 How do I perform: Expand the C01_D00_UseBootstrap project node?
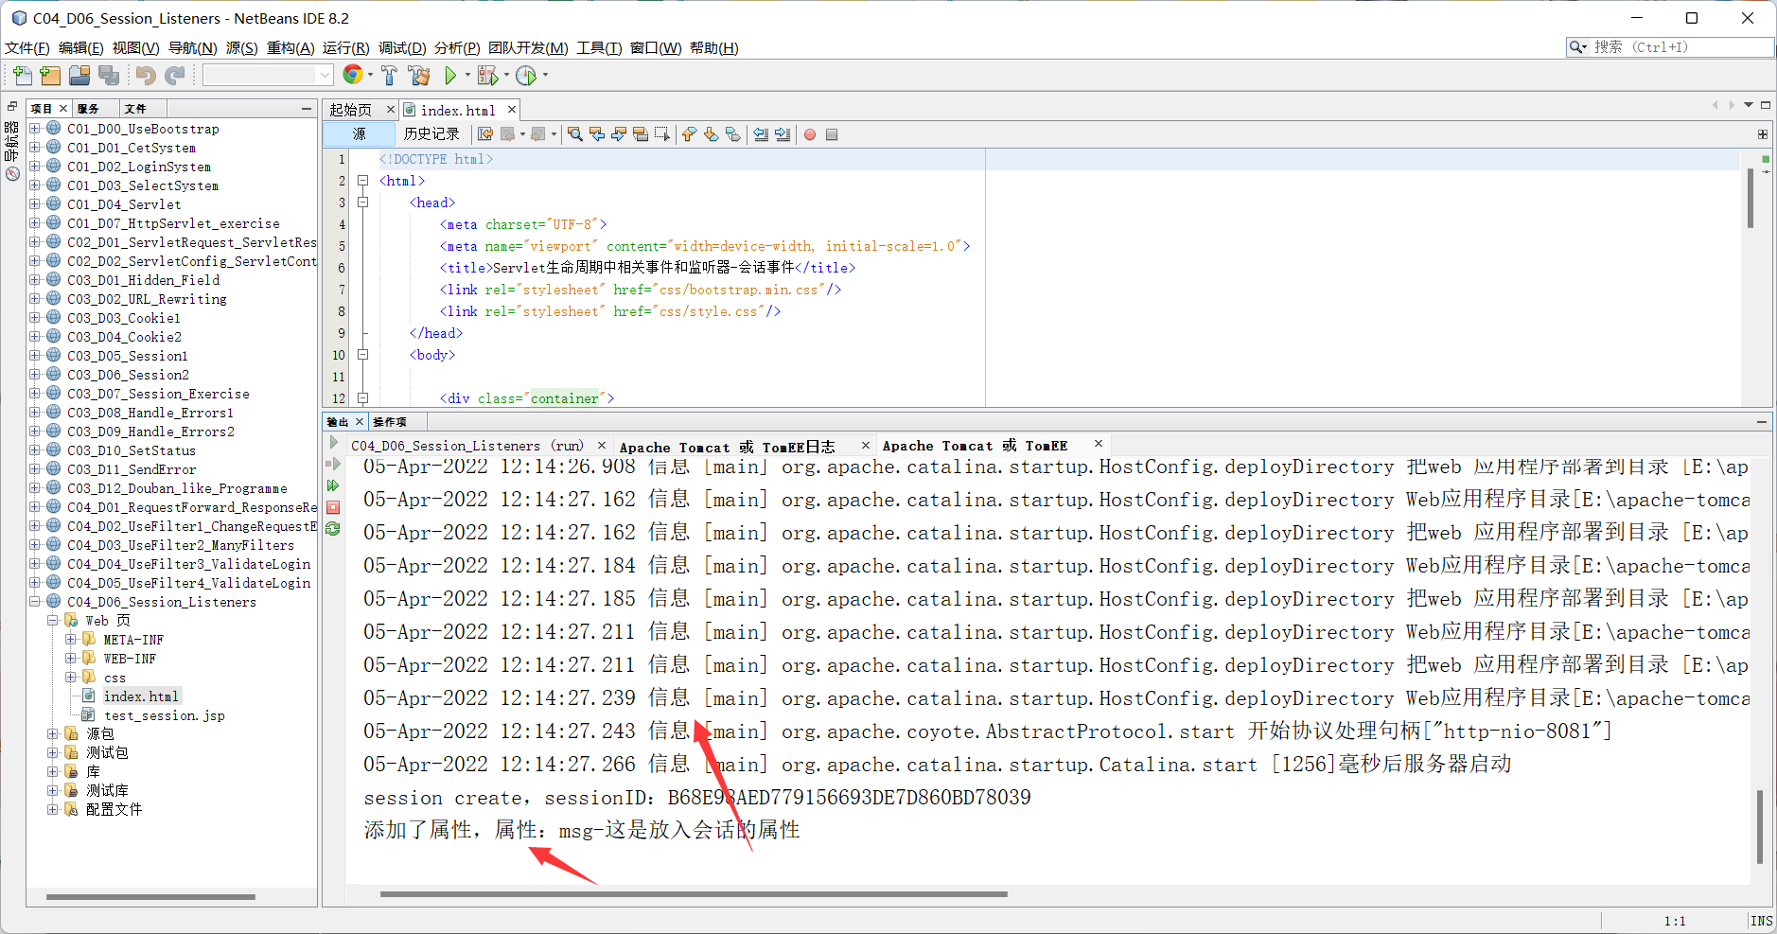(x=35, y=128)
